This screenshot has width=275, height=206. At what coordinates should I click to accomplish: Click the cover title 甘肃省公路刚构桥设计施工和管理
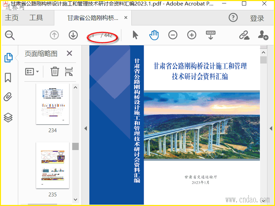pyautogui.click(x=200, y=66)
